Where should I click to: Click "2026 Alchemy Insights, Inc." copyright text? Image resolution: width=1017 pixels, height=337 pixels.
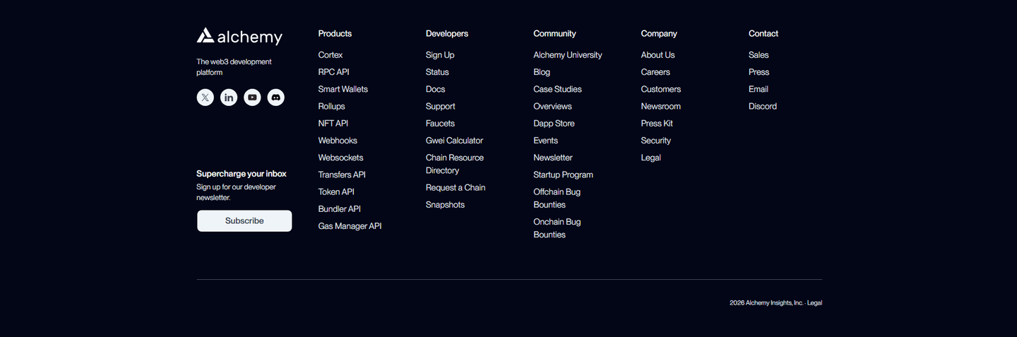coord(766,302)
